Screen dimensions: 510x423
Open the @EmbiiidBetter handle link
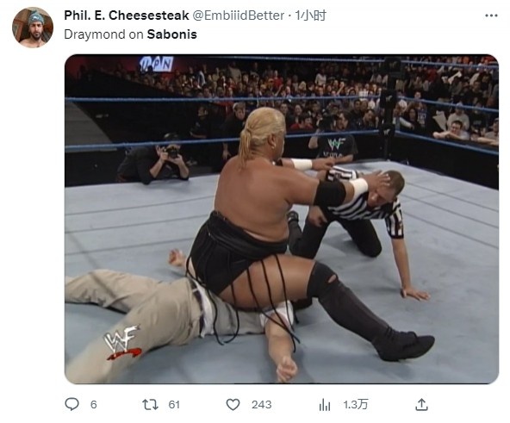coord(239,16)
